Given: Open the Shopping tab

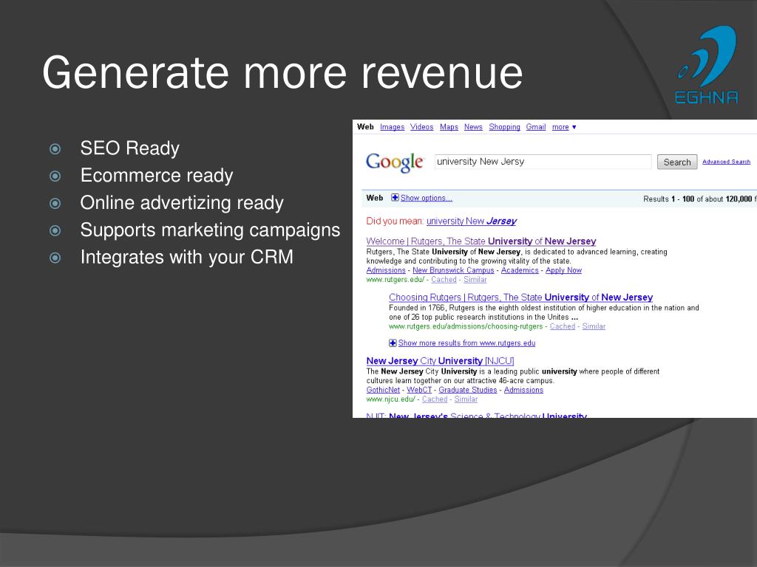Looking at the screenshot, I should [504, 127].
